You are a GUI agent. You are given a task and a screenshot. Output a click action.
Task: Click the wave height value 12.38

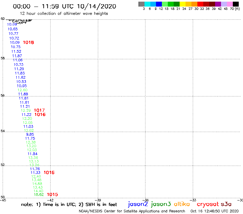31,142
